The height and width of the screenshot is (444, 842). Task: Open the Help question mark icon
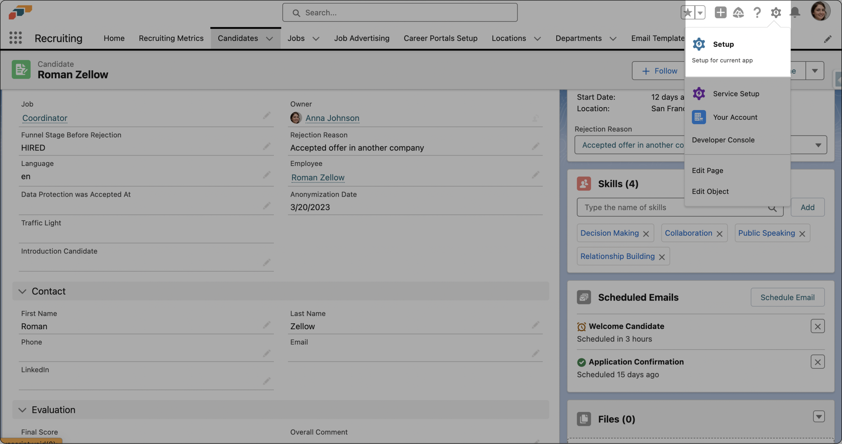pos(757,13)
